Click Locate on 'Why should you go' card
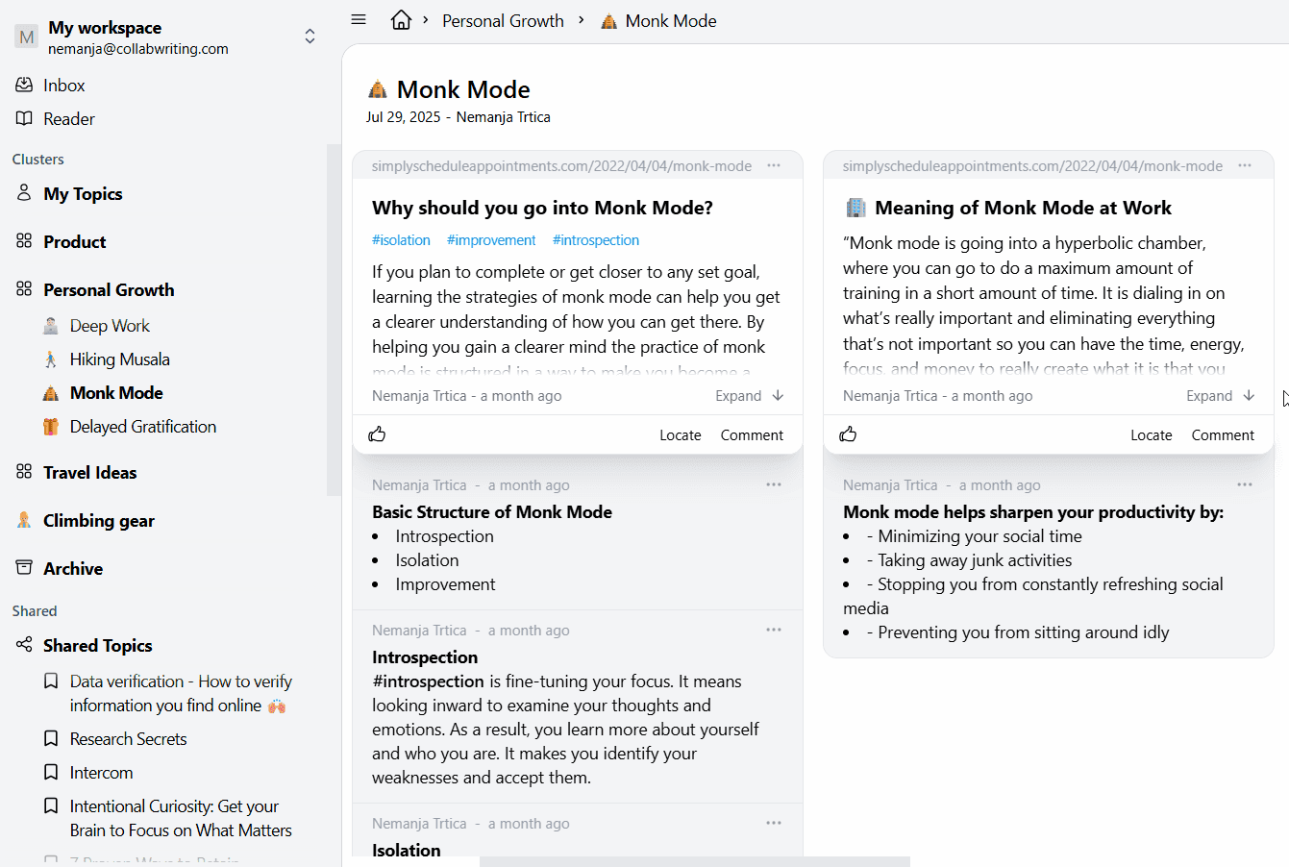 681,435
